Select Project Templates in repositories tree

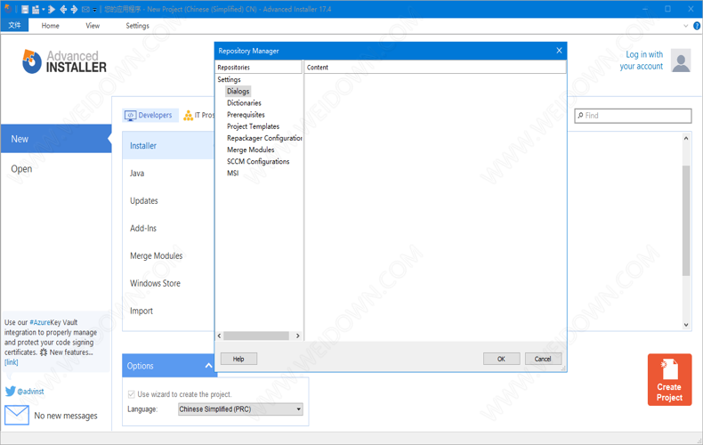click(253, 126)
